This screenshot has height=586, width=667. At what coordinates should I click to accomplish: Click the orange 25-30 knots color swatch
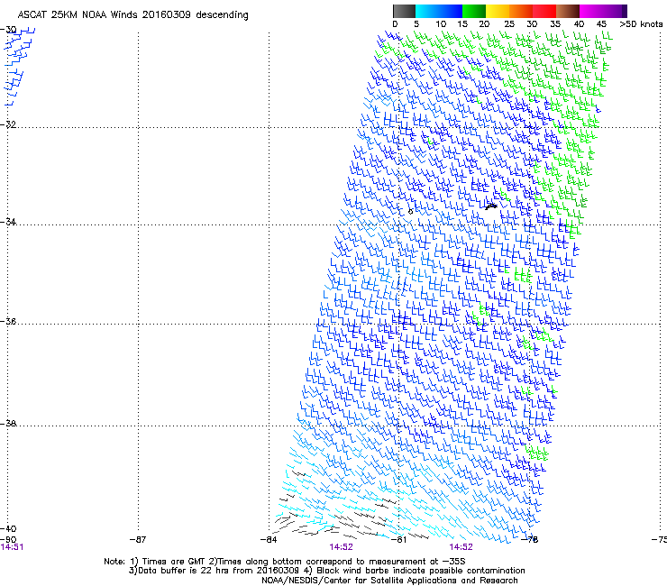[x=521, y=11]
